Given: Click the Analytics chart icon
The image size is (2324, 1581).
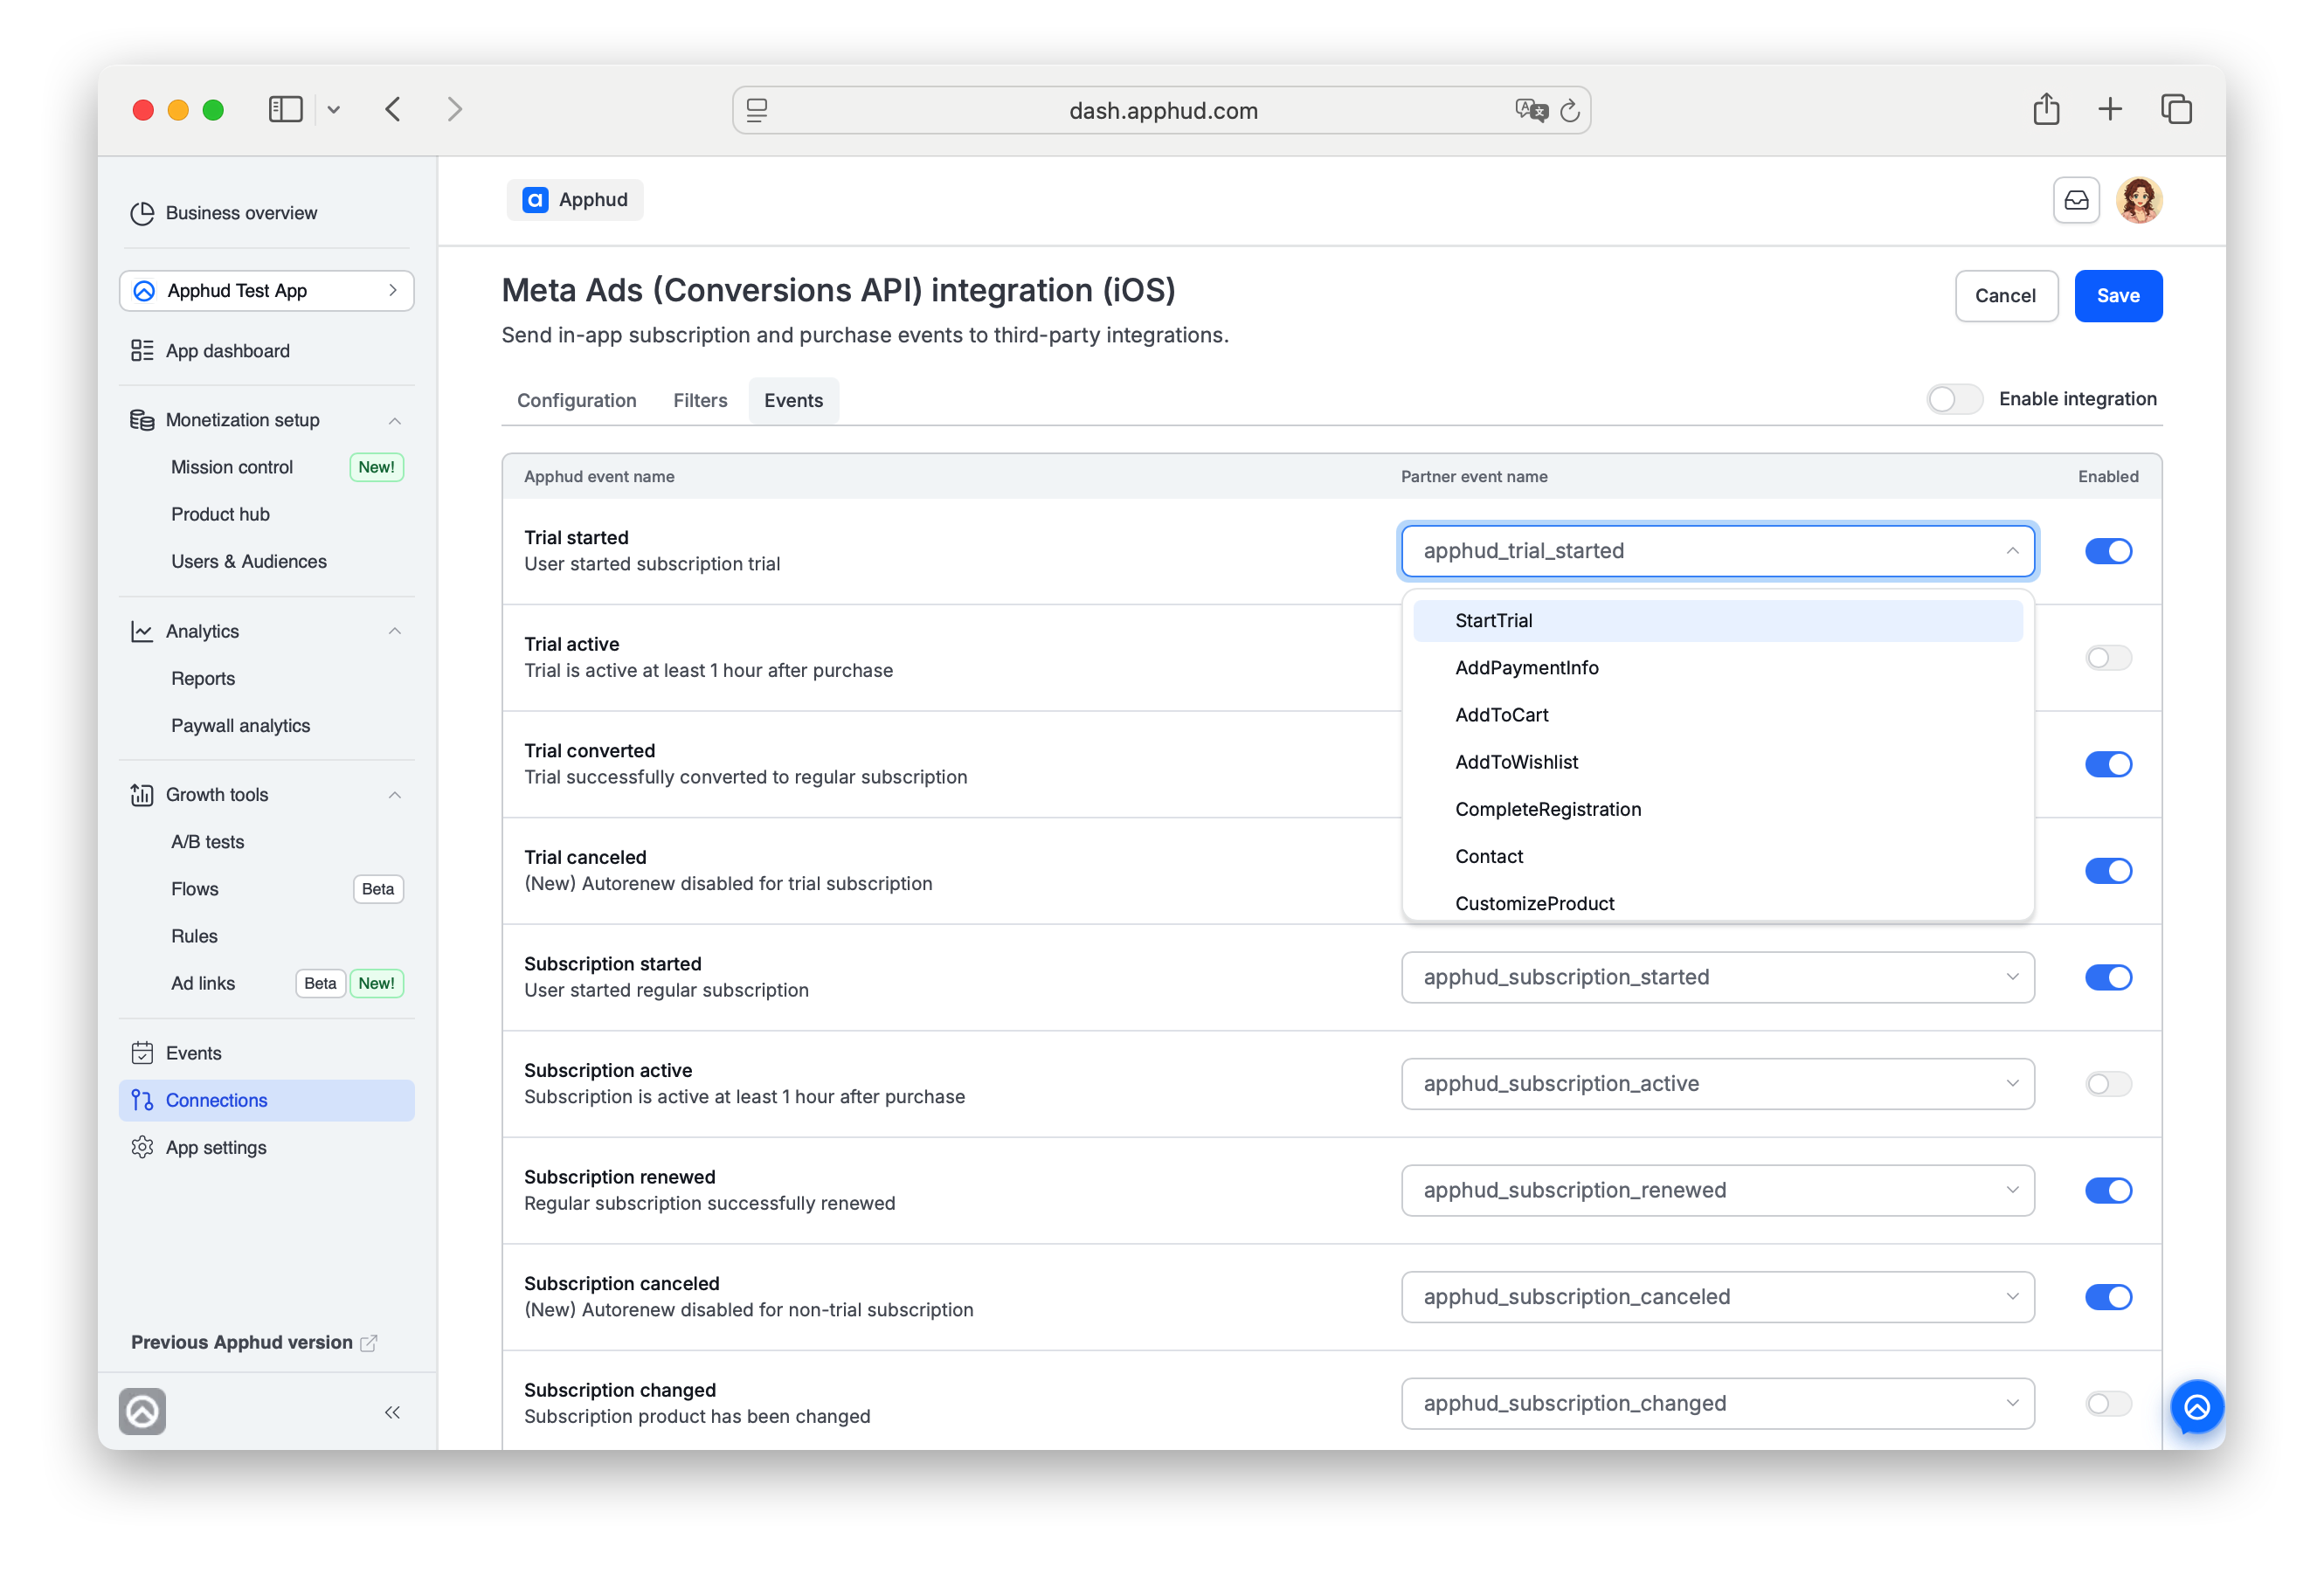Looking at the screenshot, I should (142, 631).
